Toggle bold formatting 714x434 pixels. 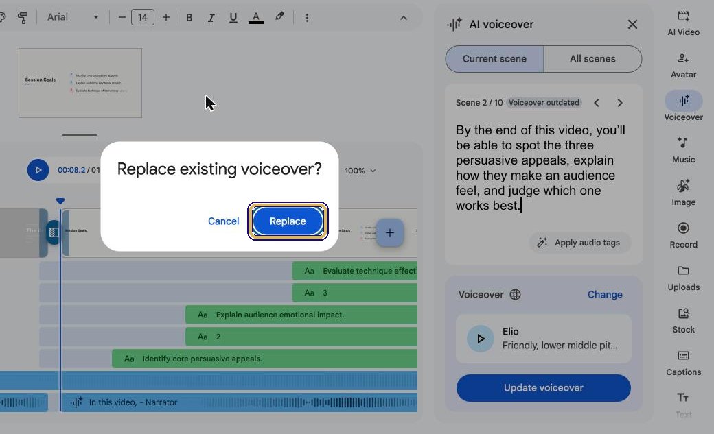pyautogui.click(x=189, y=18)
